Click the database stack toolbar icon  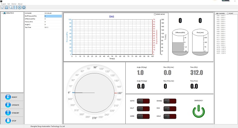pyautogui.click(x=15, y=8)
